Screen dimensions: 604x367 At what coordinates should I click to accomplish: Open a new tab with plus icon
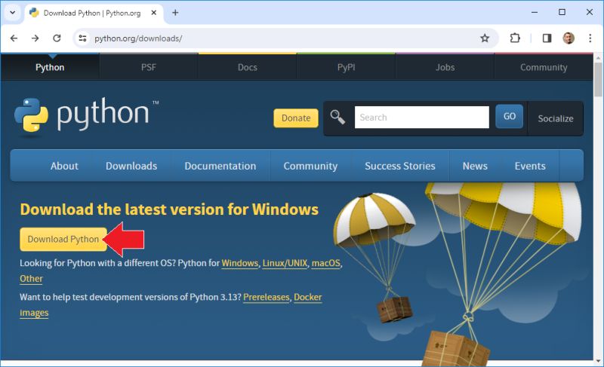coord(175,13)
